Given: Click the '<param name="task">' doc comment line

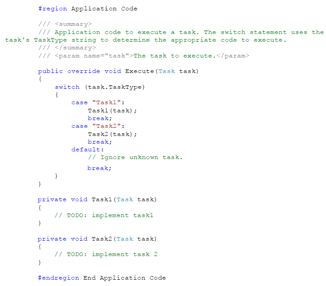Looking at the screenshot, I should (144, 56).
